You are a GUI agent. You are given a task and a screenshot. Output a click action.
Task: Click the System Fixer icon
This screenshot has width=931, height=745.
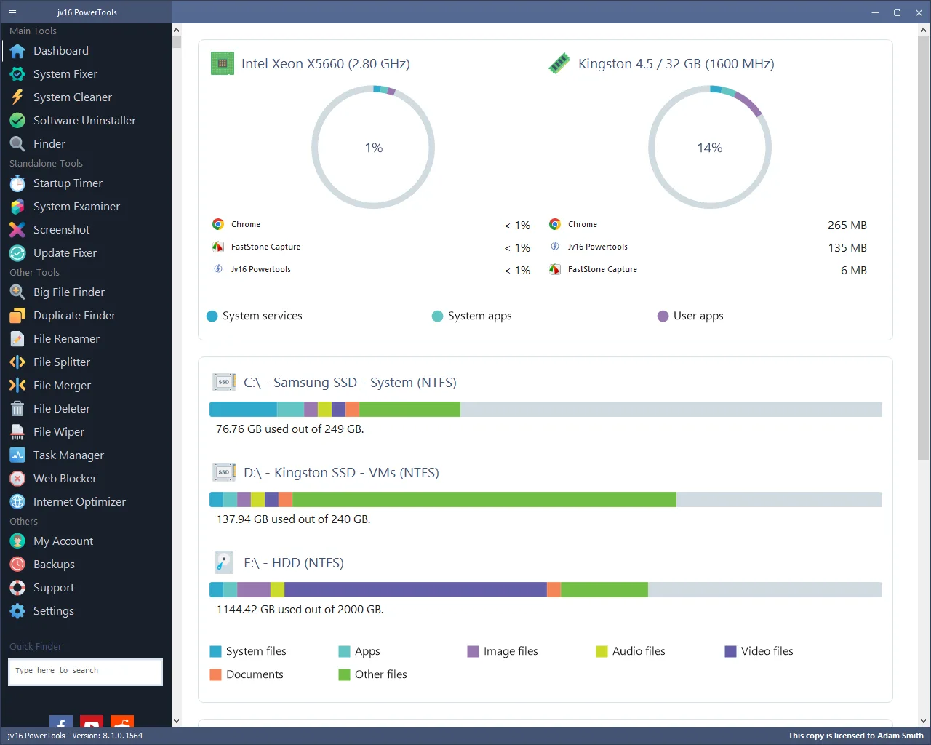coord(17,74)
